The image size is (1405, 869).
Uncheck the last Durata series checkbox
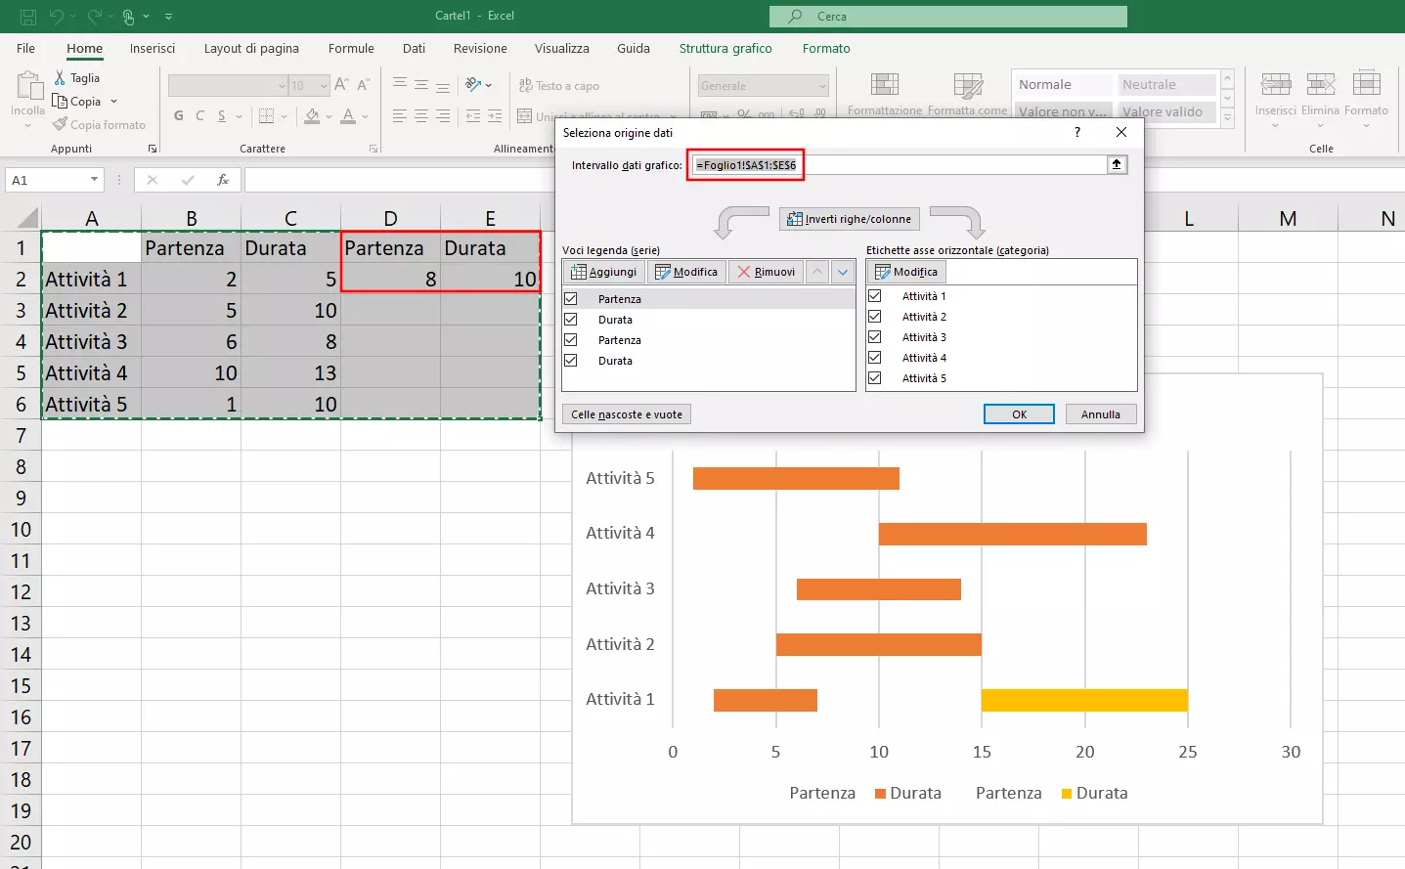pyautogui.click(x=571, y=360)
